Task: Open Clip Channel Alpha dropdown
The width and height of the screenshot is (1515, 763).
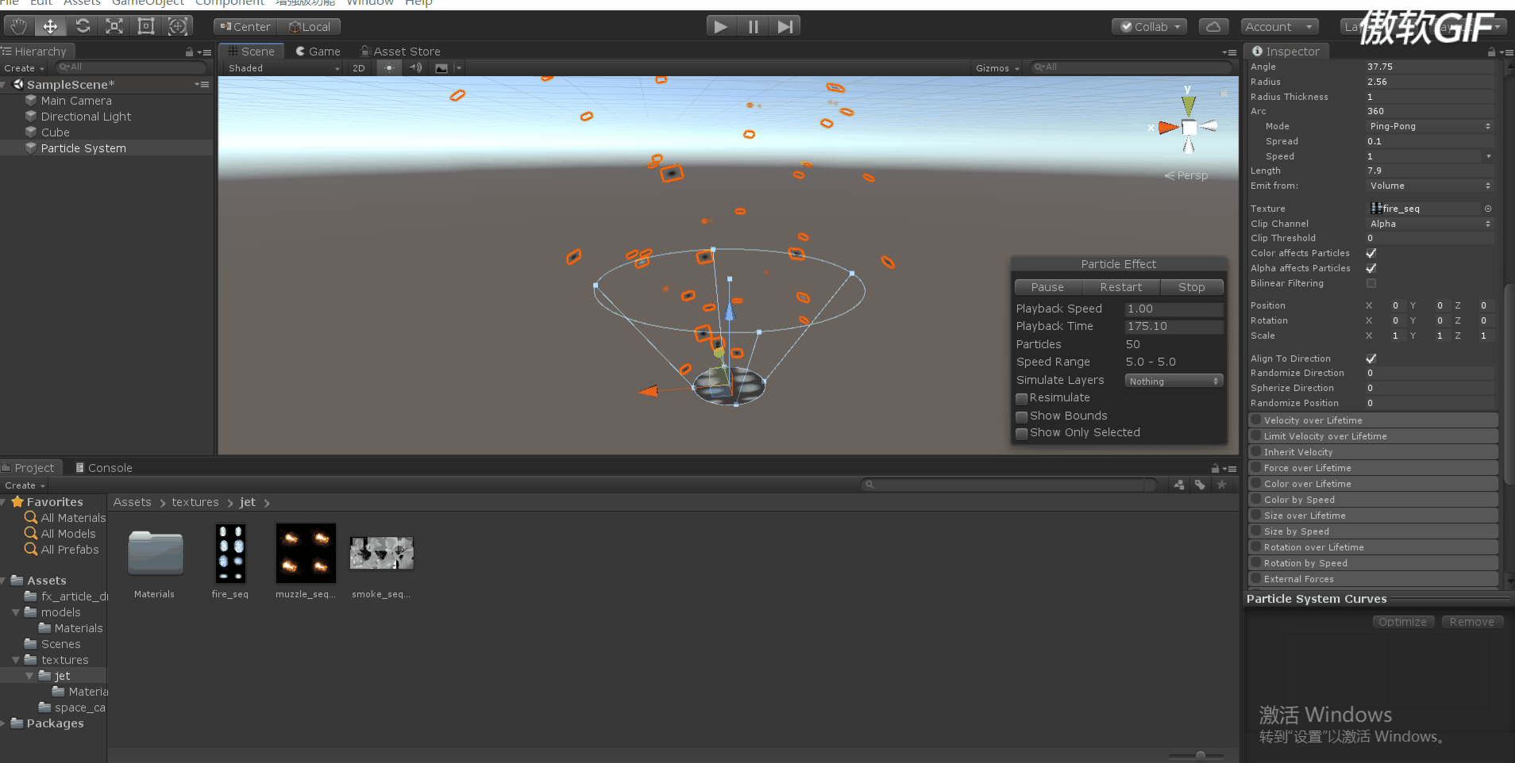Action: pos(1430,224)
